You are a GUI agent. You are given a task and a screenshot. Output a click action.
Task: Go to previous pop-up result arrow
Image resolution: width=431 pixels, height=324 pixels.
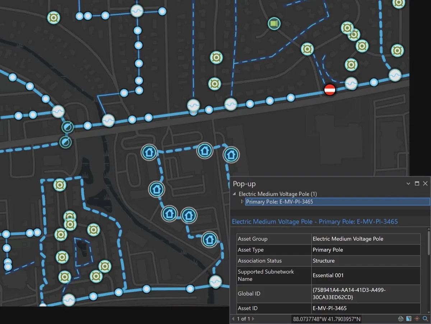click(233, 319)
